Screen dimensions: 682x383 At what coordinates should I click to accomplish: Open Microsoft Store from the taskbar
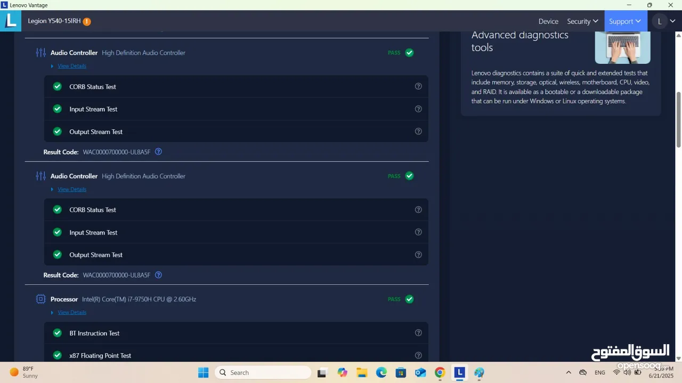coord(401,373)
